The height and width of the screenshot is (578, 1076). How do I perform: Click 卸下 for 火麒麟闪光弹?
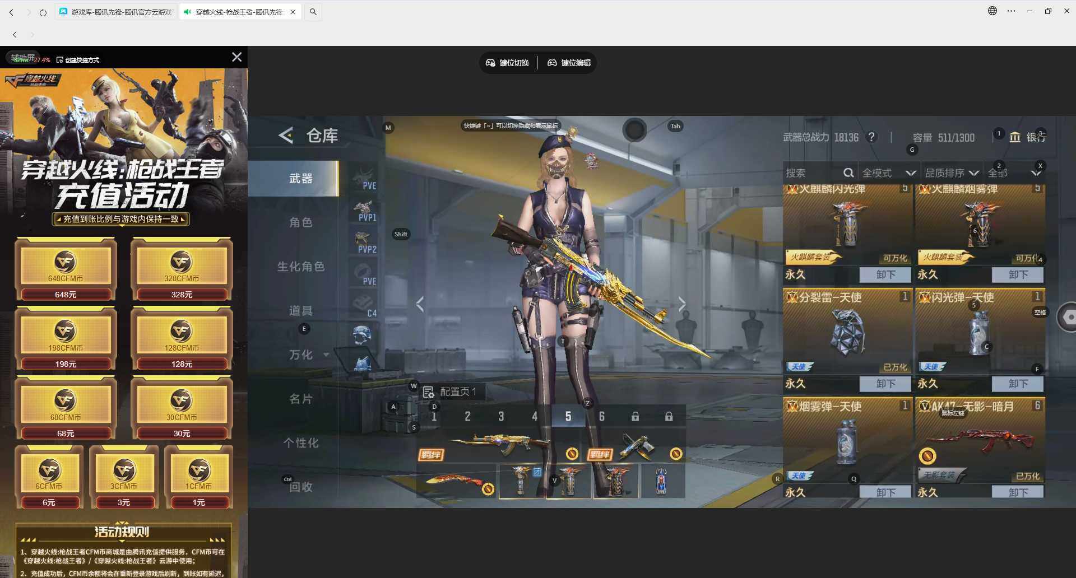[885, 274]
